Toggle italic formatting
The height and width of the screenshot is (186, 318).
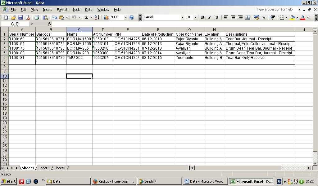pos(210,17)
